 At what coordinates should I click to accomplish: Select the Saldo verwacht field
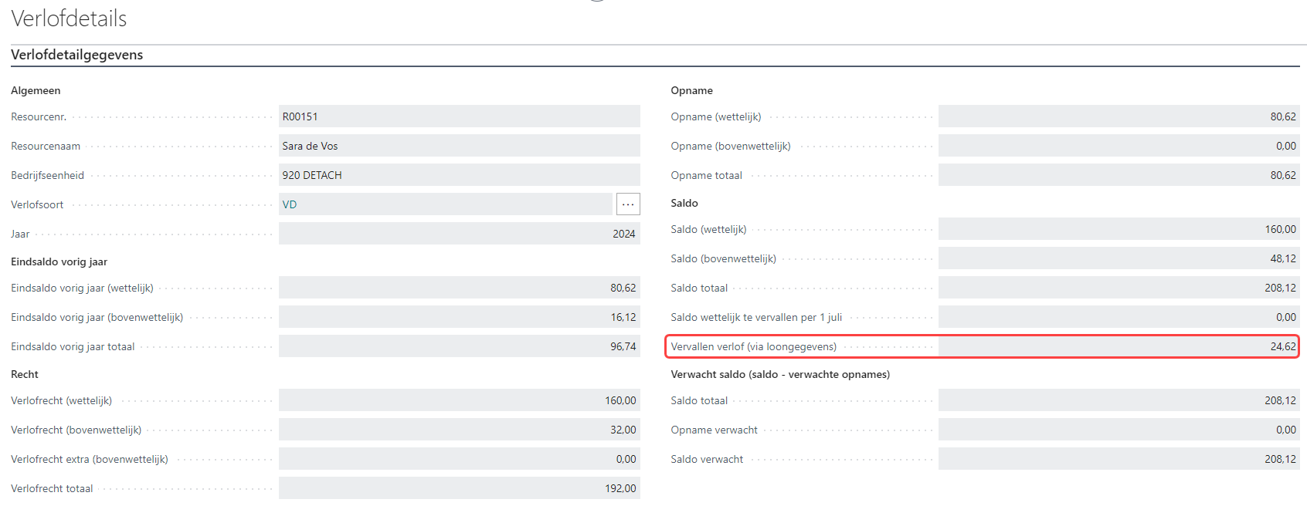1119,459
